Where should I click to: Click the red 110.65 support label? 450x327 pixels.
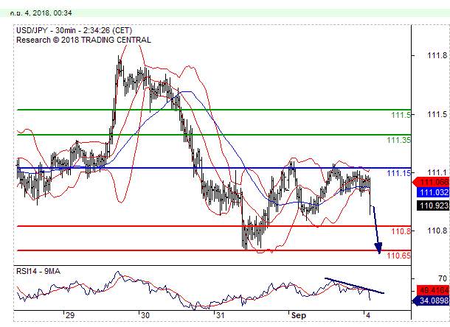tap(398, 256)
